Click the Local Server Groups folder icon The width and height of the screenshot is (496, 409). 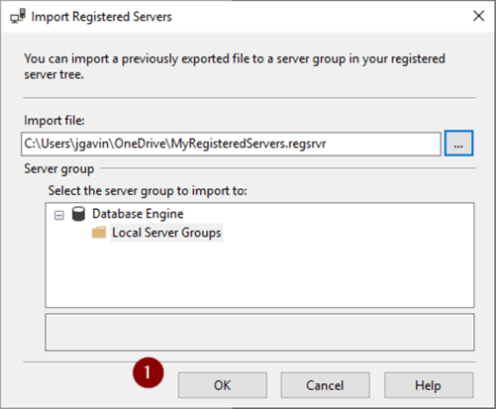(x=99, y=233)
